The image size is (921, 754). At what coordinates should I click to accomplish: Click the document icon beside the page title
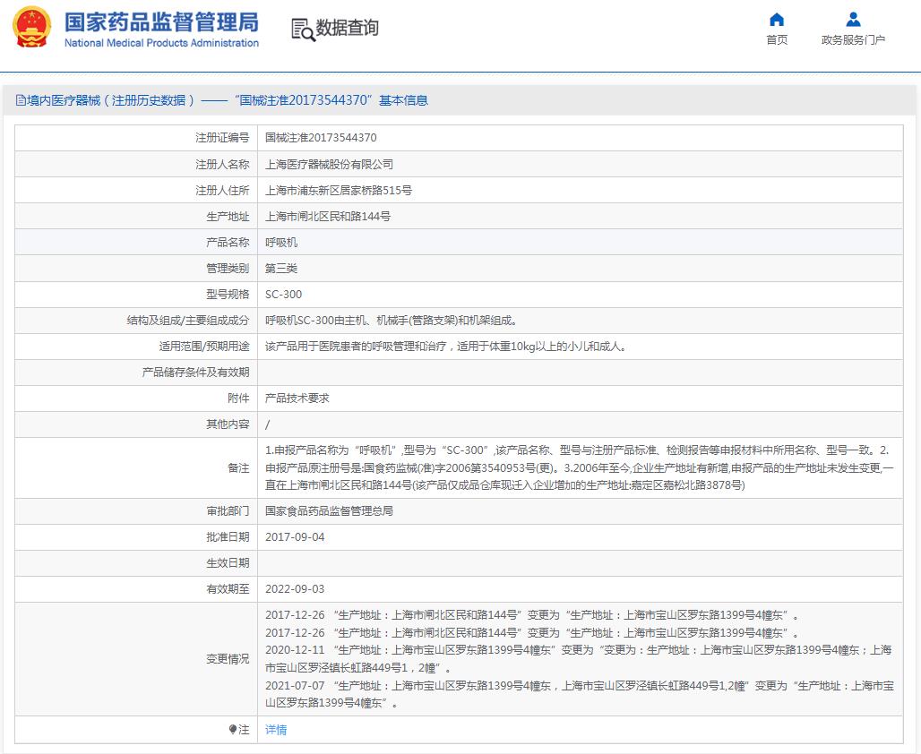pos(20,99)
